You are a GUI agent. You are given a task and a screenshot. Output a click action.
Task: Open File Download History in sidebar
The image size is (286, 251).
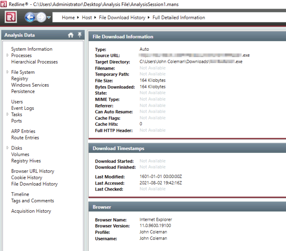pos(34,184)
